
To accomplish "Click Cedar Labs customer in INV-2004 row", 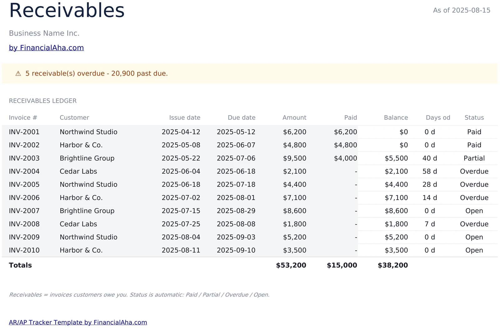I will (78, 171).
